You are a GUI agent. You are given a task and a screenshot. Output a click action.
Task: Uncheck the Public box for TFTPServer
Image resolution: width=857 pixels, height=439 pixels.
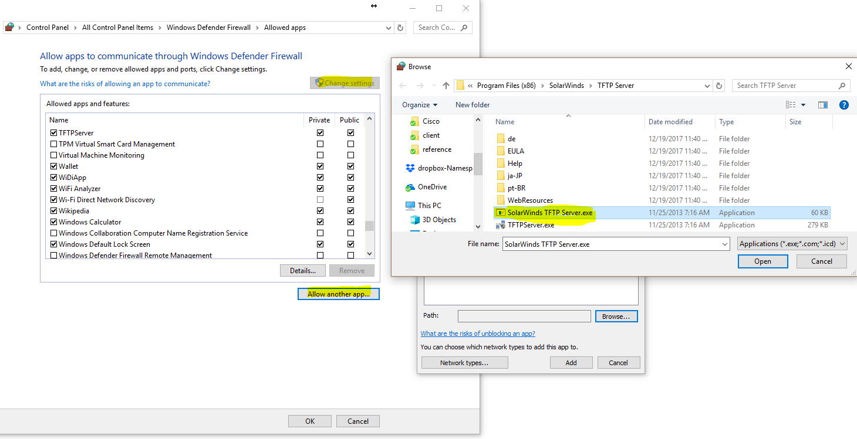click(350, 132)
